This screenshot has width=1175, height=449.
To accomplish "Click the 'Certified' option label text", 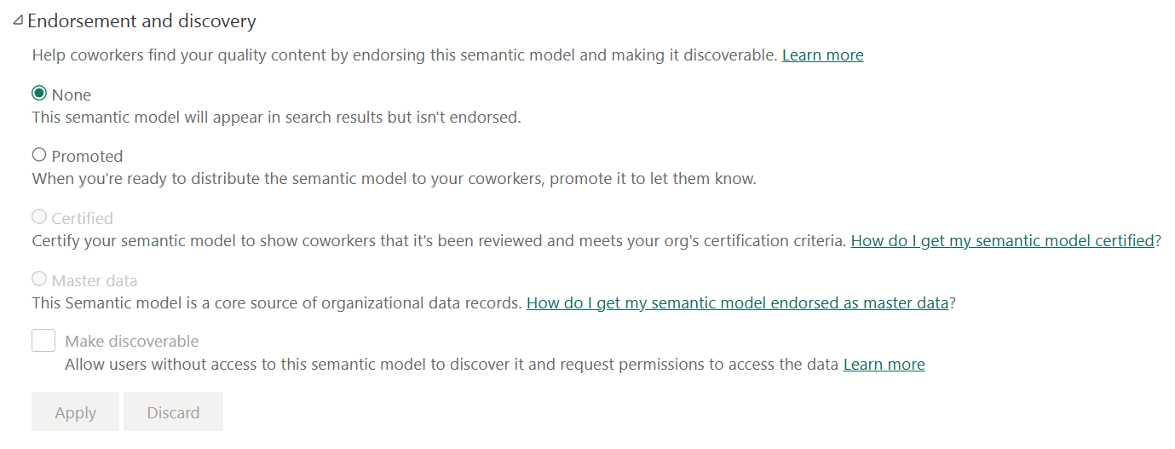I will 83,219.
